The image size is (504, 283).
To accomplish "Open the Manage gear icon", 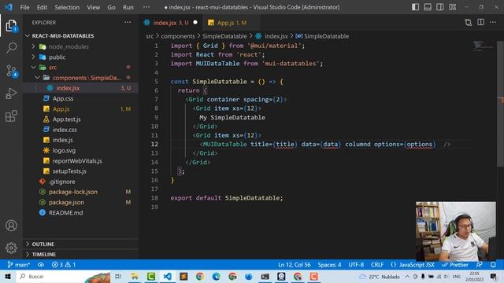I will [11, 248].
